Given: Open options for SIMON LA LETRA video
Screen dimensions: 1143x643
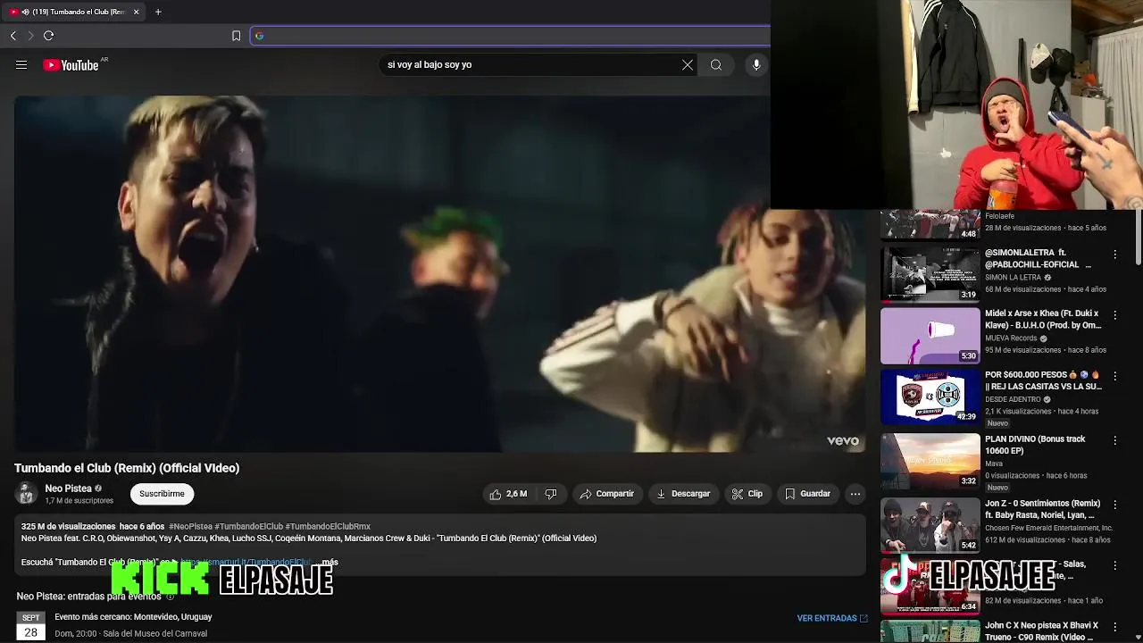Looking at the screenshot, I should point(1114,255).
